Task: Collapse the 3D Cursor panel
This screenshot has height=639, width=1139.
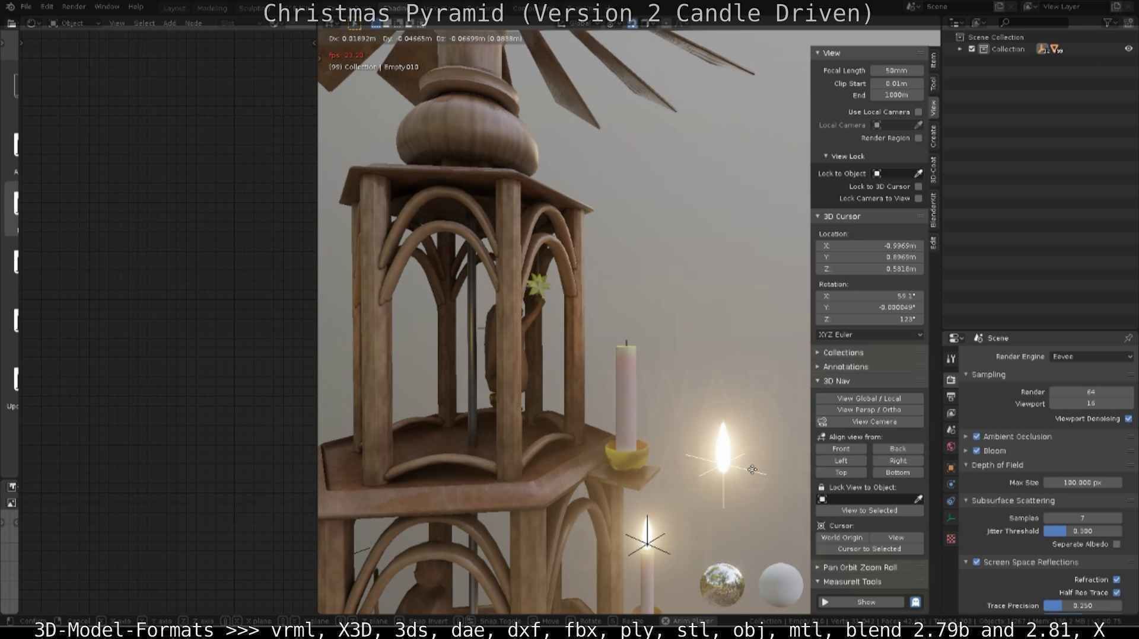Action: 817,216
